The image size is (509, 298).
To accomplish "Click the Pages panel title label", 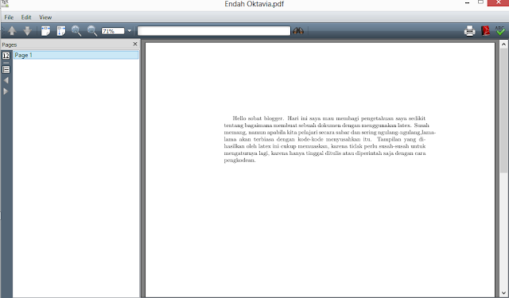I will 10,45.
